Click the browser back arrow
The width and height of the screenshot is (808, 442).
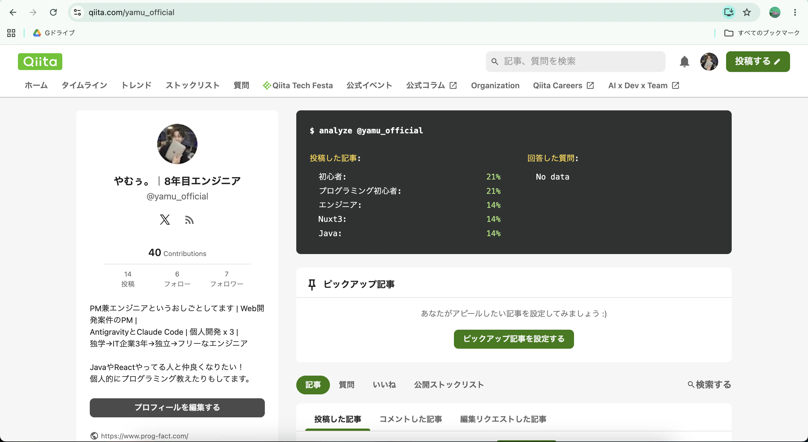pyautogui.click(x=13, y=12)
